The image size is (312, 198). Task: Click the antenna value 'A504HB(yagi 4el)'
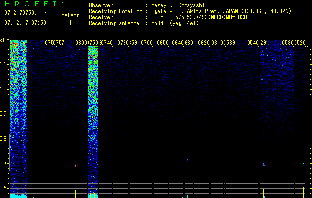point(175,23)
